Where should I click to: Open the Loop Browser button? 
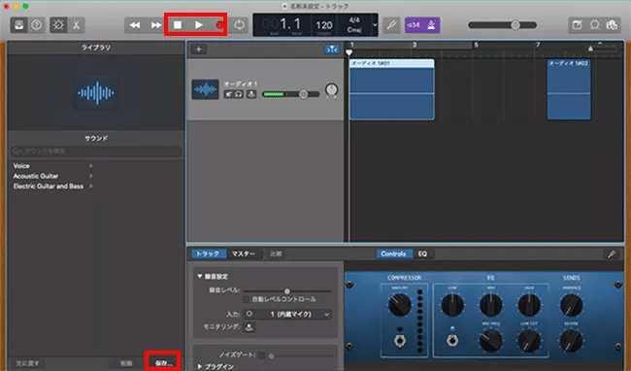pos(594,25)
